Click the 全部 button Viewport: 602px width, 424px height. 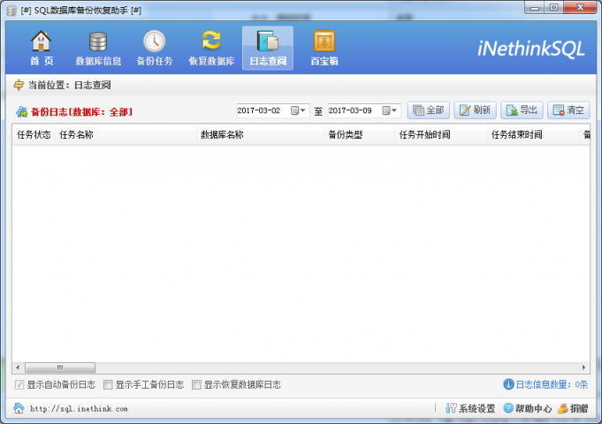[x=429, y=110]
